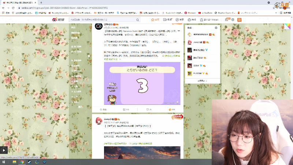Open the Games tab with gamepad icon

(x=192, y=20)
